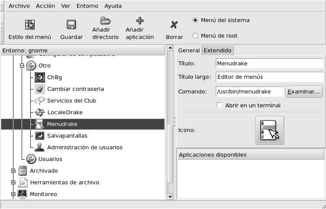The image size is (326, 209).
Task: Open the Ayuda menu
Action: [113, 6]
